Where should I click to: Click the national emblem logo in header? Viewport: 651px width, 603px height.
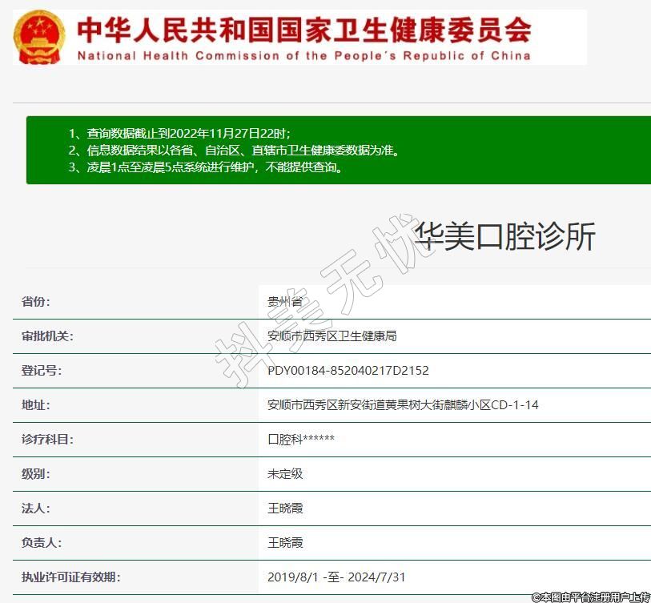[x=40, y=38]
